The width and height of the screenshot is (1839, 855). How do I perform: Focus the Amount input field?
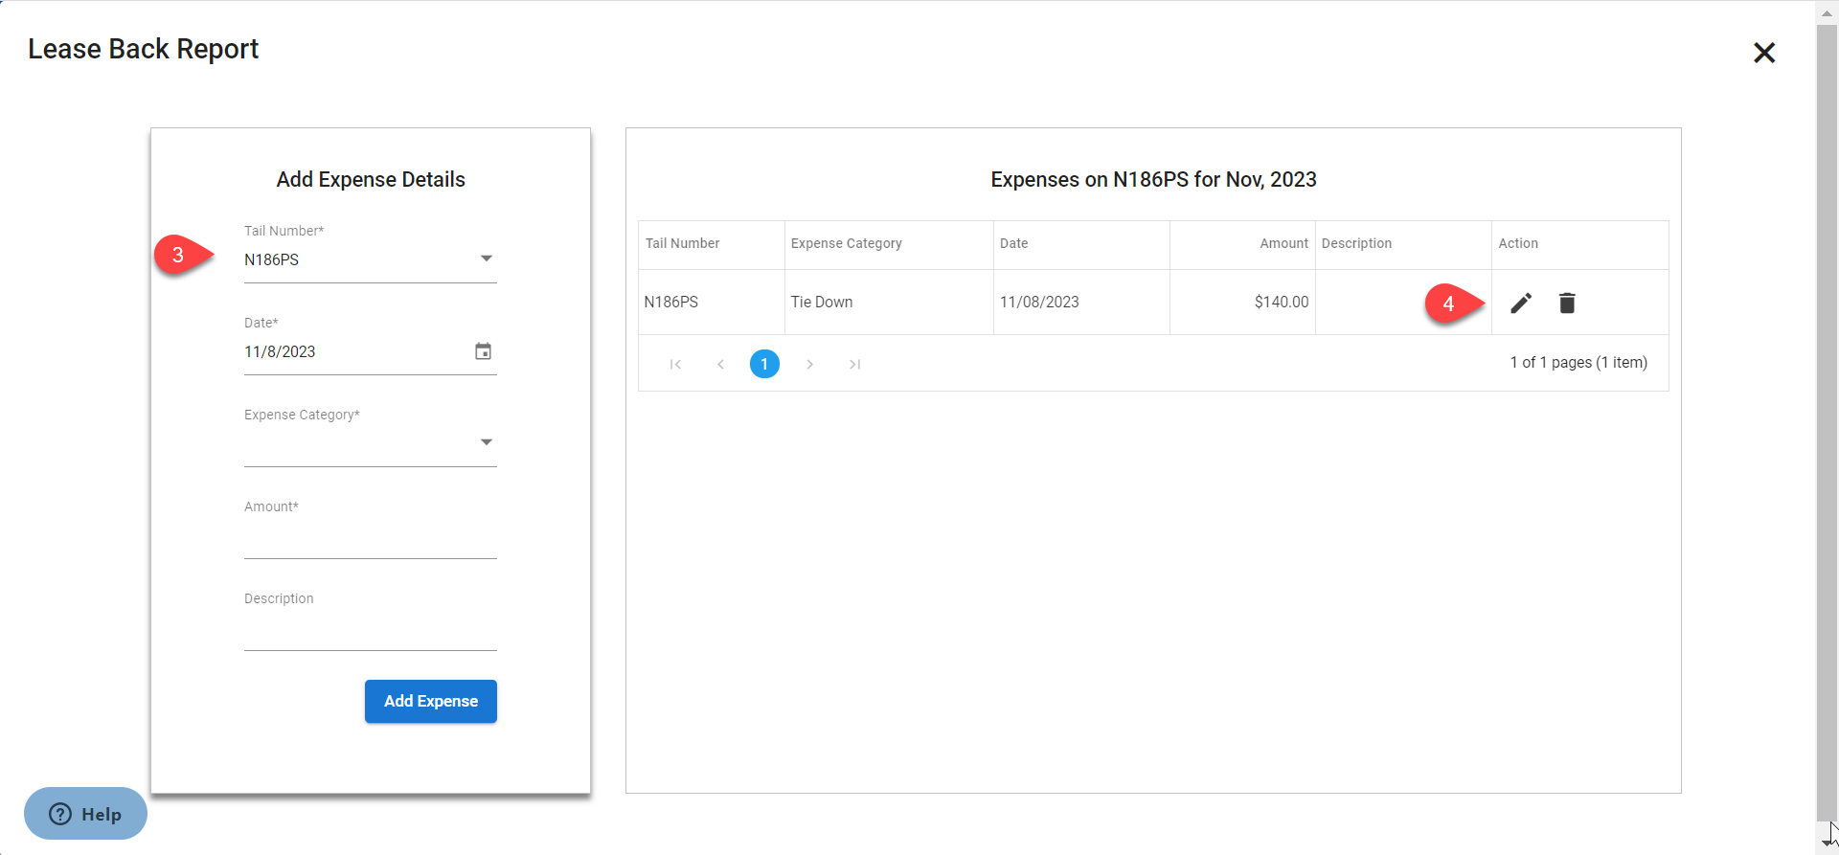tap(370, 540)
